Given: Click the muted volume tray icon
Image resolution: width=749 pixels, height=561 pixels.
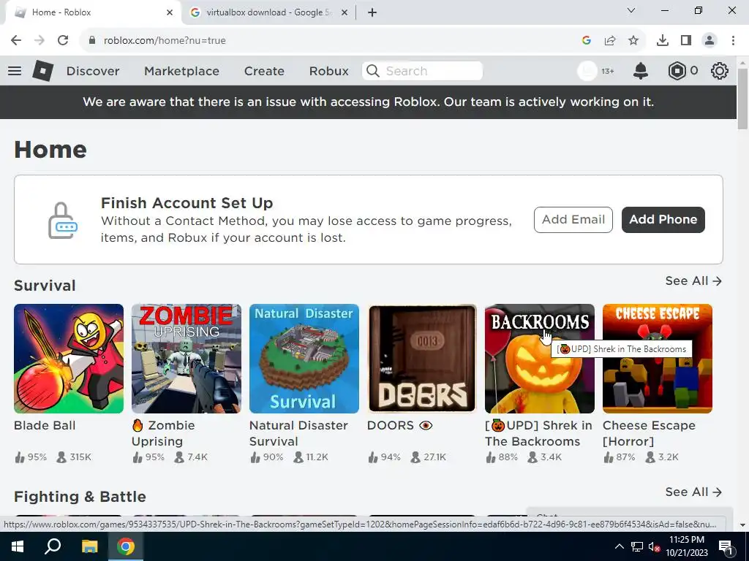Looking at the screenshot, I should [x=655, y=546].
